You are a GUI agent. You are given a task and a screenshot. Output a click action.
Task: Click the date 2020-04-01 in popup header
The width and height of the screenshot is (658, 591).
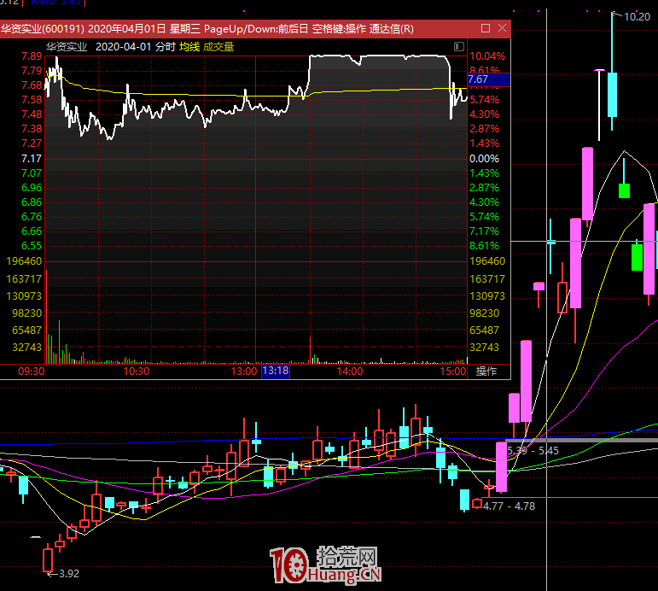[x=124, y=47]
